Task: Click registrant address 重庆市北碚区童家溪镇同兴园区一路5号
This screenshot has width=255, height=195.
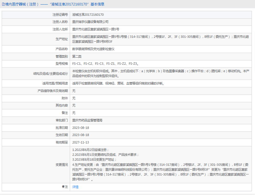Action: pos(95,29)
